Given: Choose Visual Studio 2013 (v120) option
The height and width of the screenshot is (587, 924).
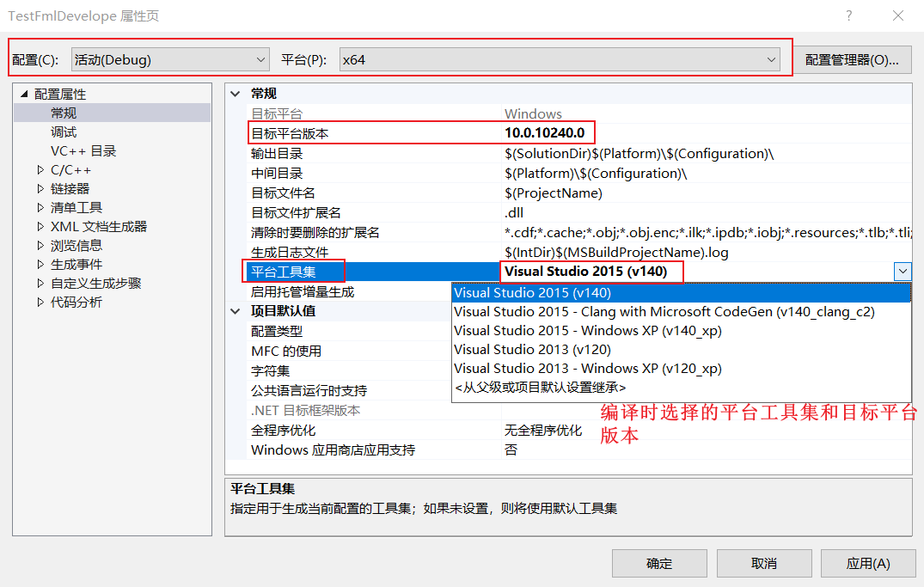Looking at the screenshot, I should click(x=682, y=350).
